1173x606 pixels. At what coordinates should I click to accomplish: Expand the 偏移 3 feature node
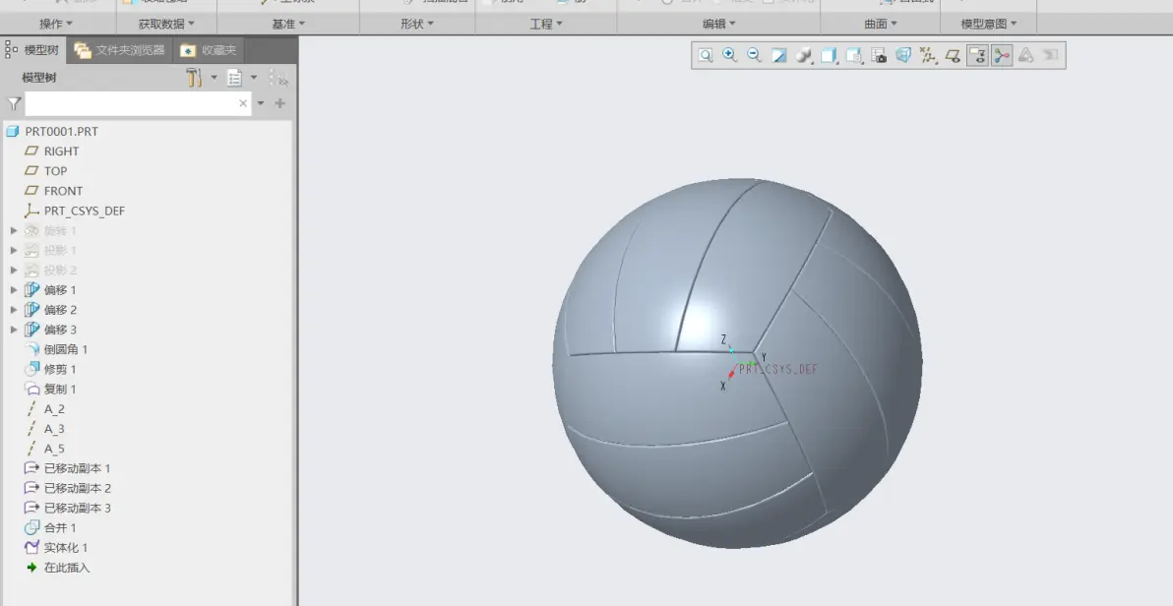14,330
